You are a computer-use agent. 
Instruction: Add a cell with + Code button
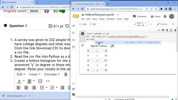83,24
